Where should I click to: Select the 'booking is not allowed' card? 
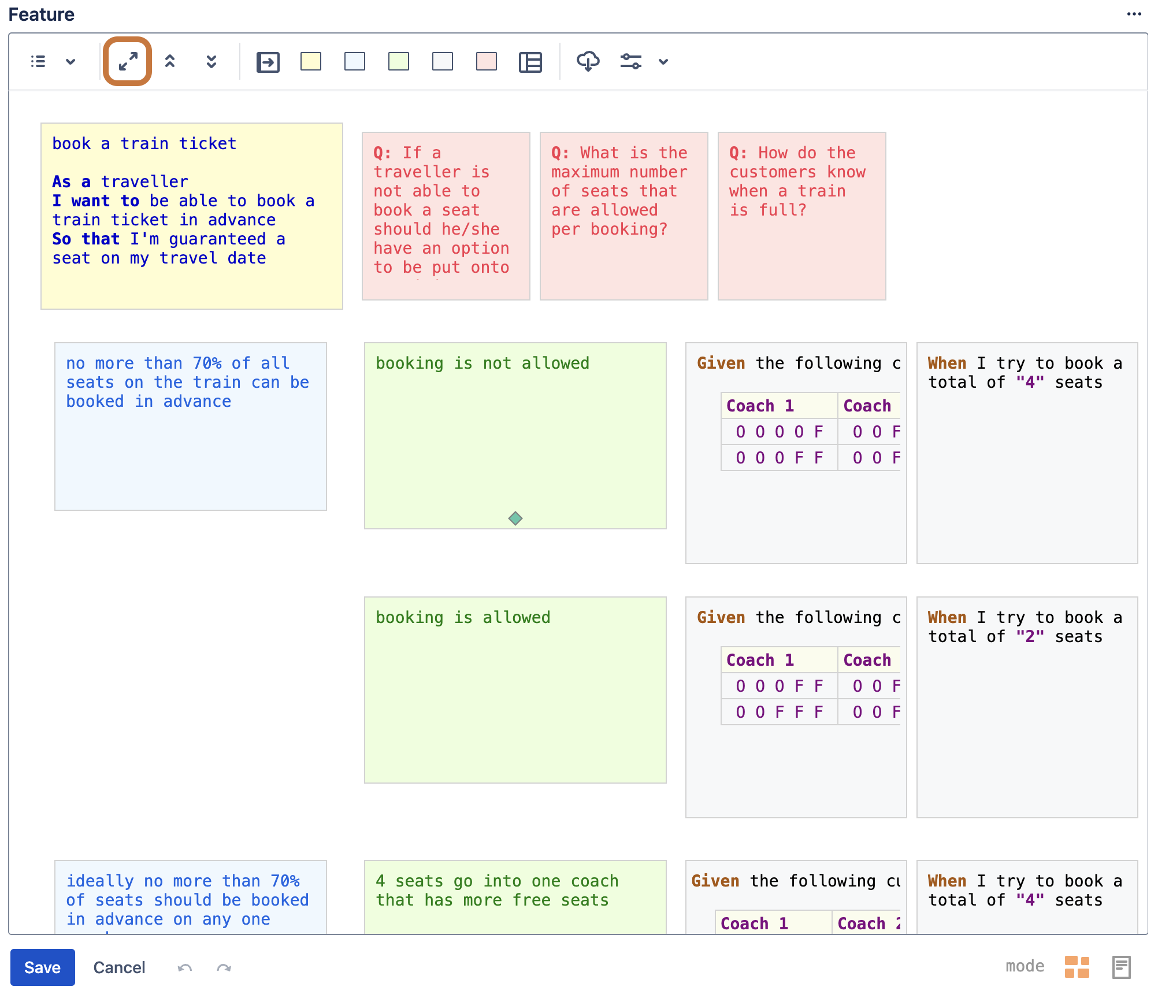click(515, 436)
